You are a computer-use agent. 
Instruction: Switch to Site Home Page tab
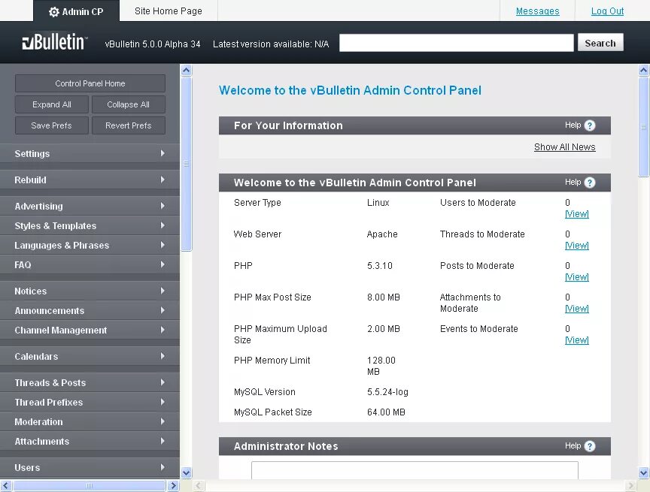click(169, 11)
